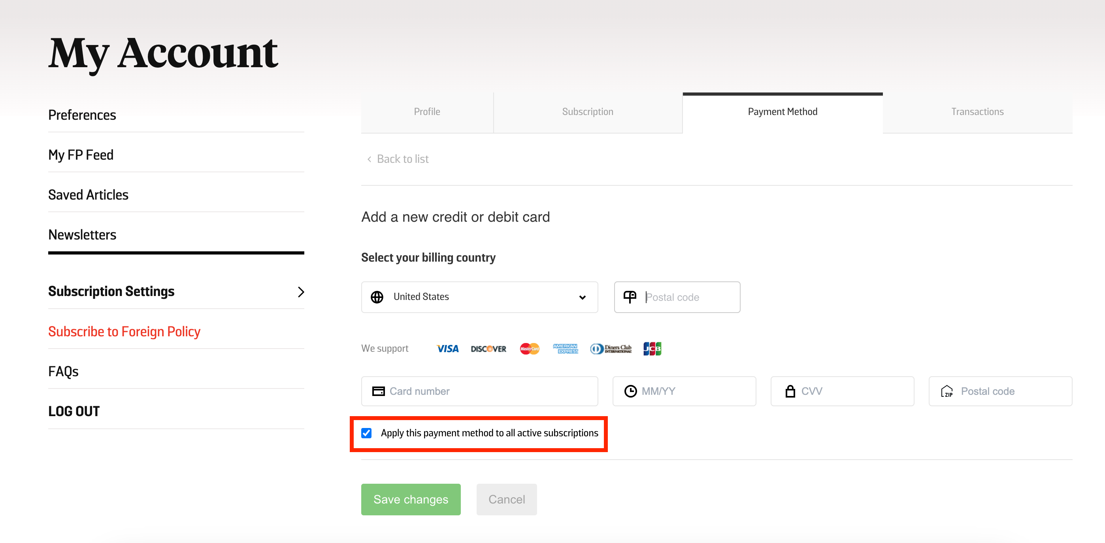Open Subscribe to Foreign Policy

(x=124, y=331)
